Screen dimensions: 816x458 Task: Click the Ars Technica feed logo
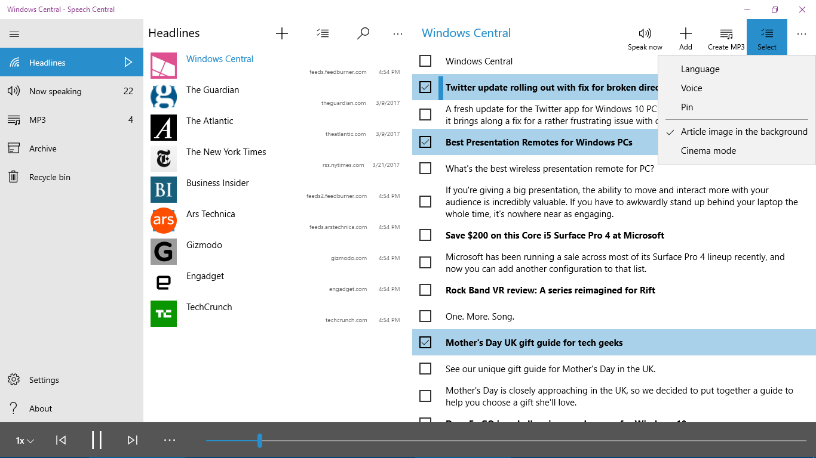[164, 221]
